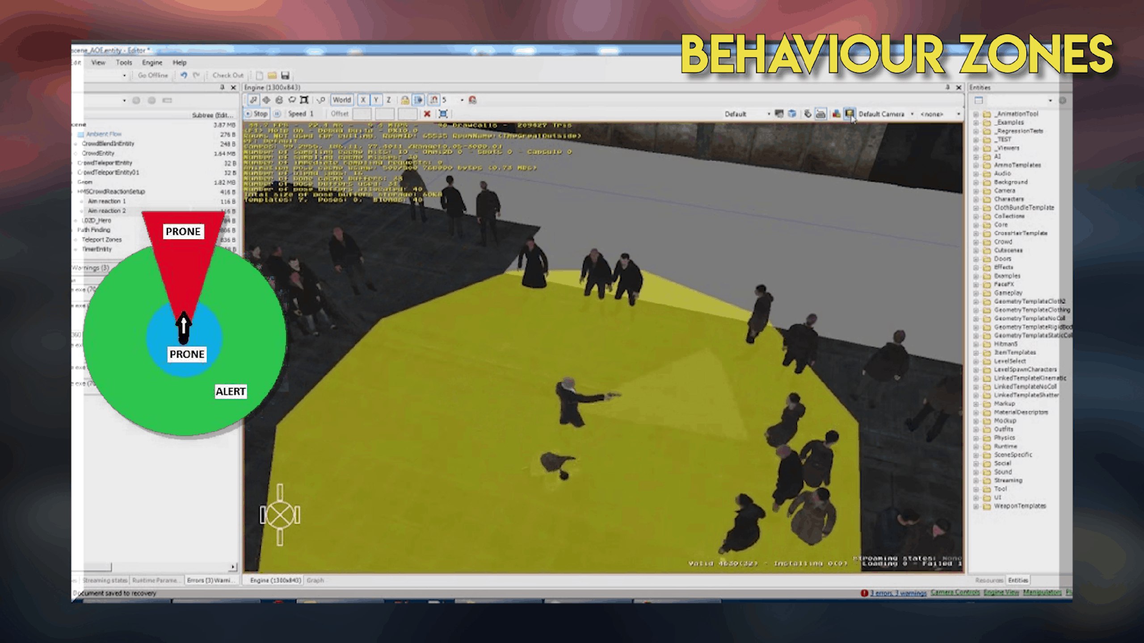1144x643 pixels.
Task: Toggle the magnet snap button
Action: [433, 100]
